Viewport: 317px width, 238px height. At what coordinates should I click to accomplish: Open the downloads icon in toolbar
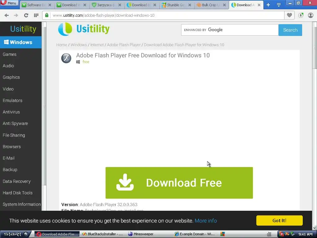point(301,15)
